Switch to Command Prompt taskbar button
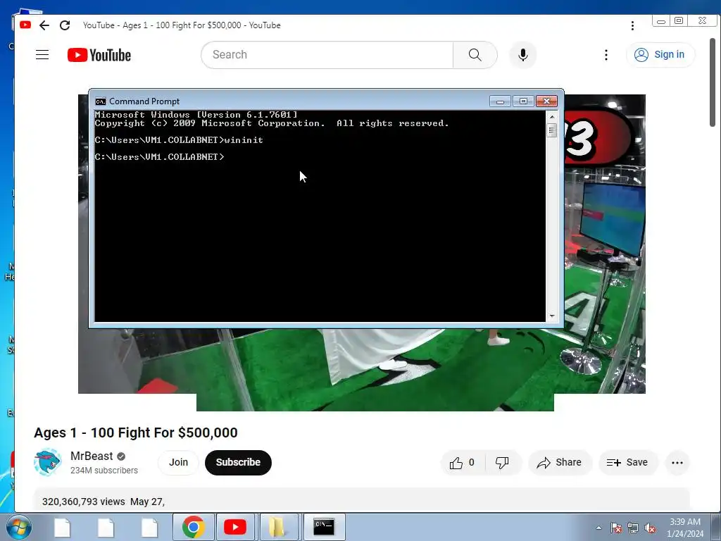The width and height of the screenshot is (721, 541). [x=324, y=527]
